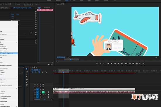The height and width of the screenshot is (107, 161).
Task: Open the Program panel menu icon
Action: click(65, 4)
